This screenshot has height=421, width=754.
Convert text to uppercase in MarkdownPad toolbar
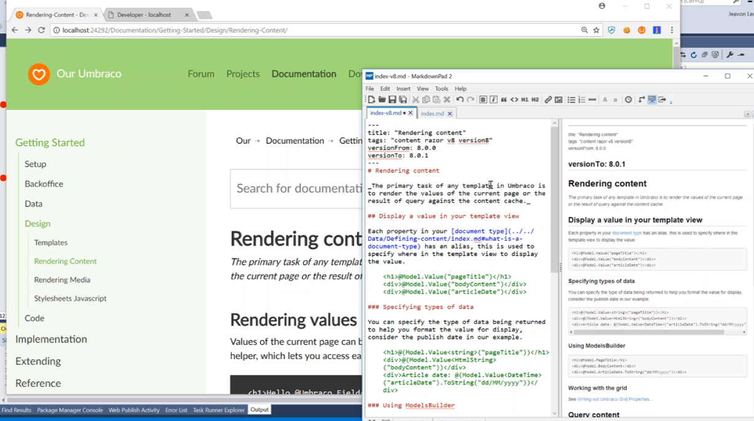[605, 100]
